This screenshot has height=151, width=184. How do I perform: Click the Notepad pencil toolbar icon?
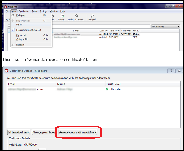(x=92, y=16)
